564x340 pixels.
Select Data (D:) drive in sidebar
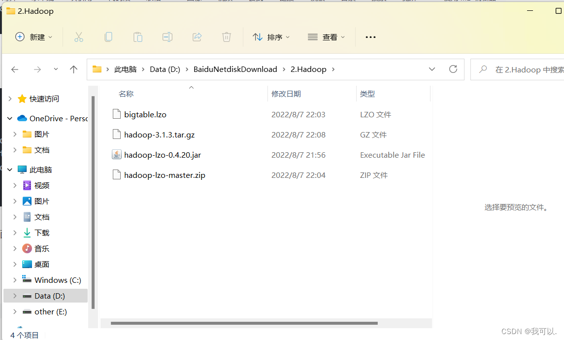[50, 296]
